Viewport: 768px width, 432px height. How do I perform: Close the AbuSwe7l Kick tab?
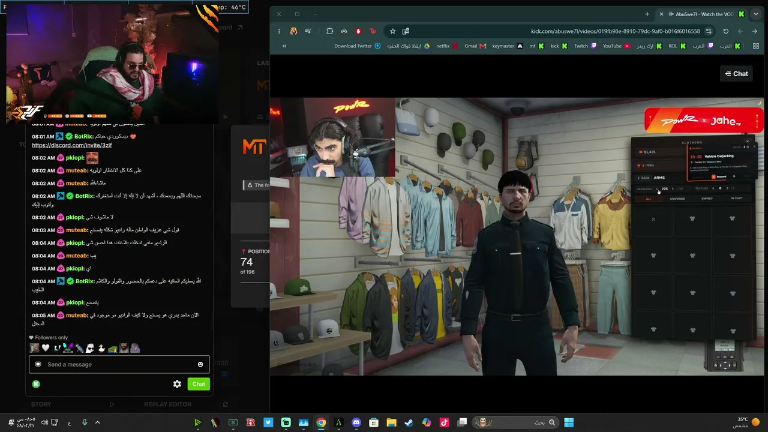(661, 14)
